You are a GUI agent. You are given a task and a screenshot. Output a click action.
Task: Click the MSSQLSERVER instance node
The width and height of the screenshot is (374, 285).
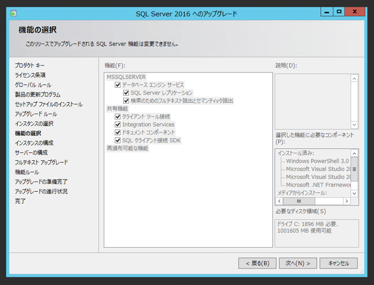coord(126,77)
